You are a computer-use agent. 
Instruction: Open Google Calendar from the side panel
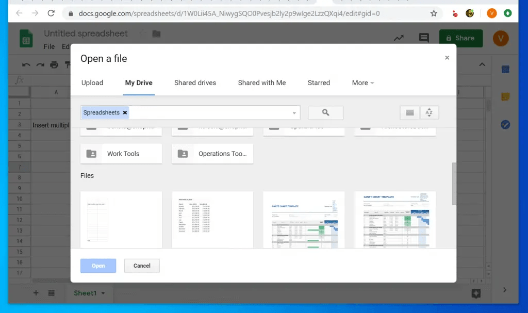click(x=505, y=69)
